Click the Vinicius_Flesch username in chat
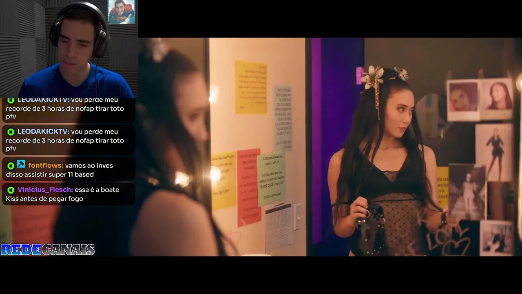522x294 pixels. pos(45,190)
